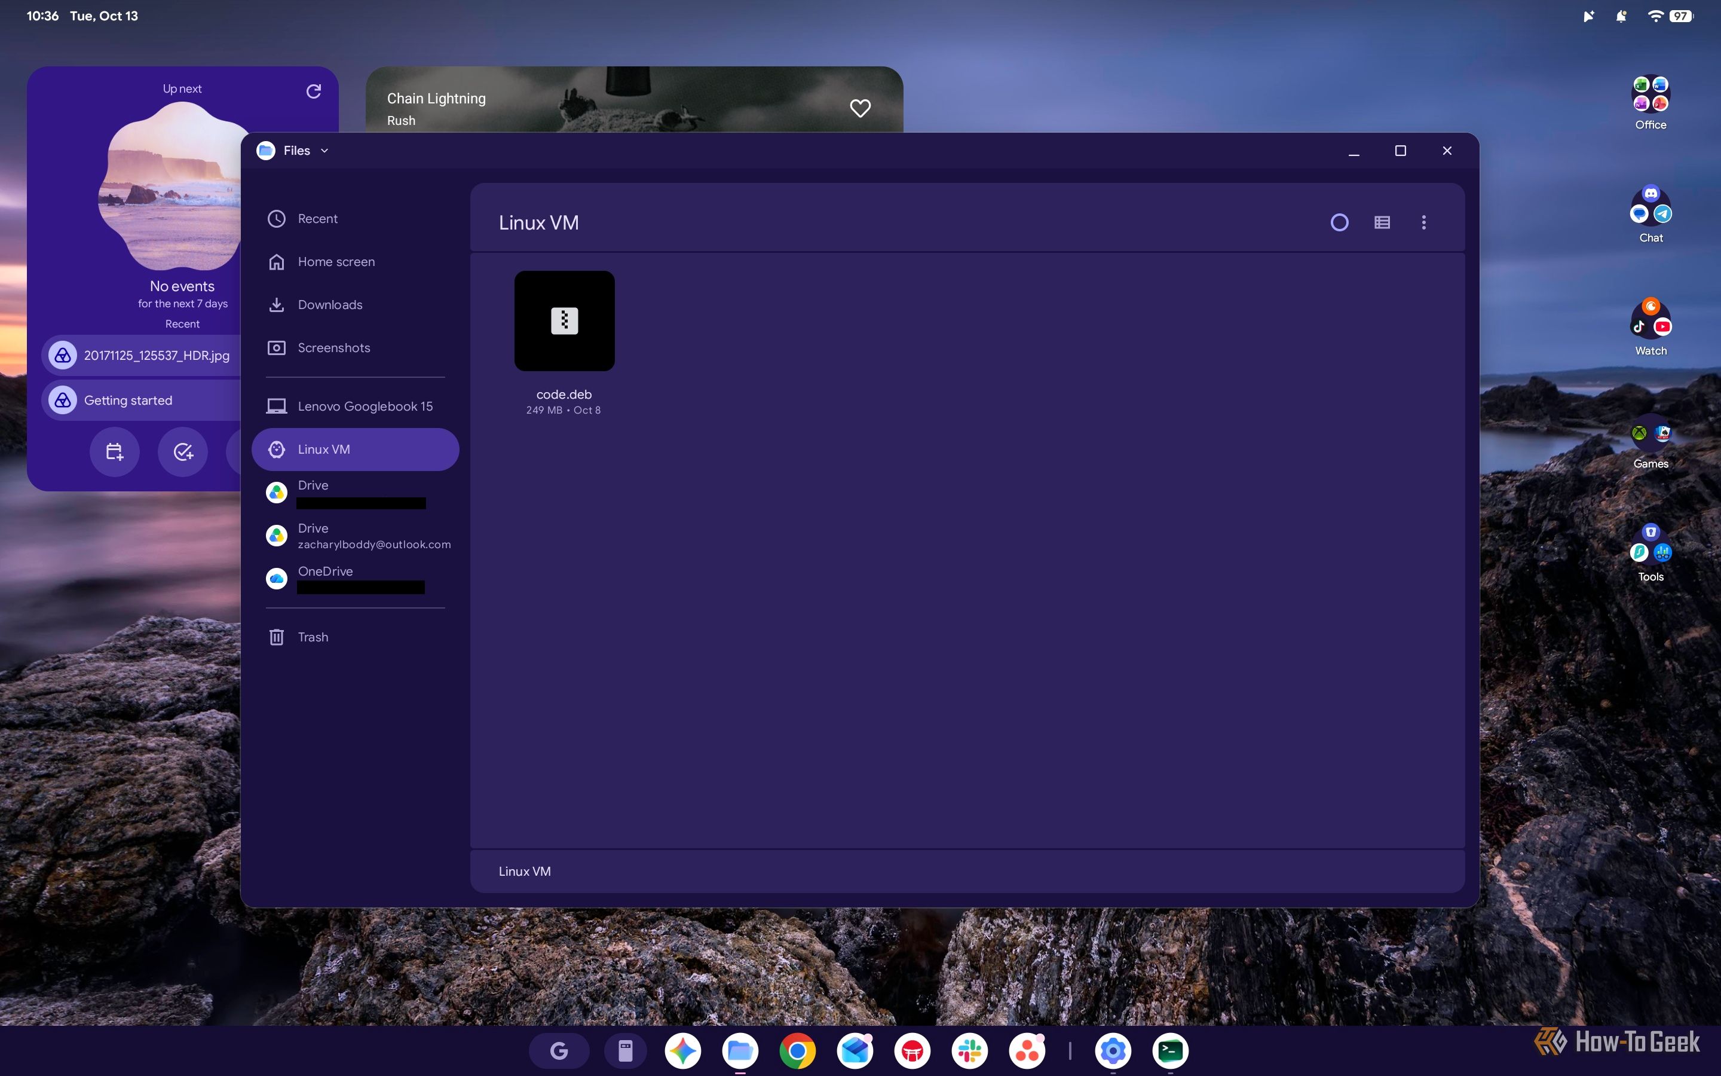Minimize the Files window
Viewport: 1721px width, 1076px height.
point(1354,151)
